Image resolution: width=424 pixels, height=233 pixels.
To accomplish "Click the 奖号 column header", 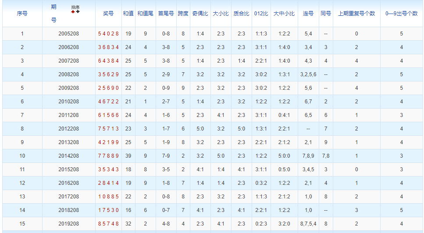I will click(108, 14).
